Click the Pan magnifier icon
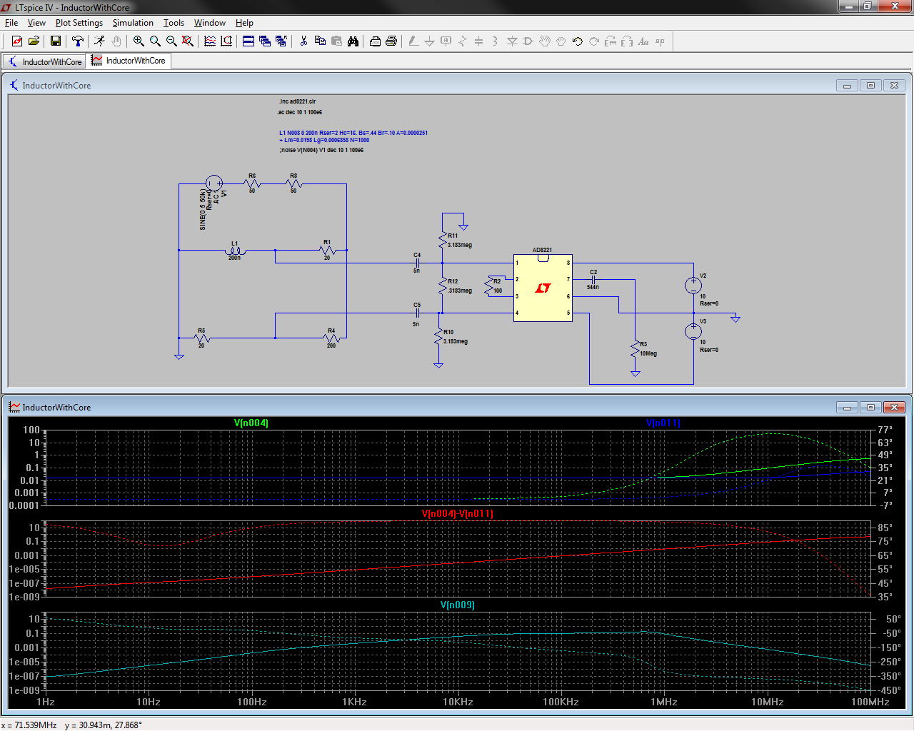 click(x=155, y=41)
